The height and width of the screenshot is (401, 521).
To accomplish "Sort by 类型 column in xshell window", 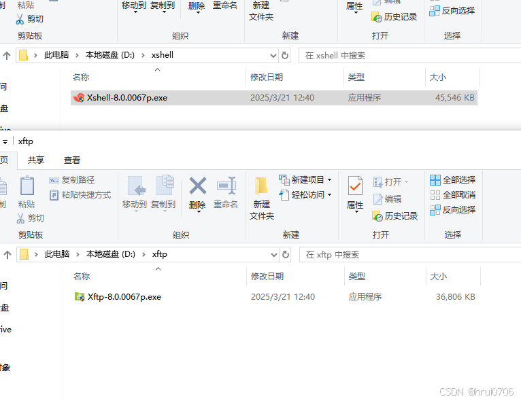I will [356, 77].
